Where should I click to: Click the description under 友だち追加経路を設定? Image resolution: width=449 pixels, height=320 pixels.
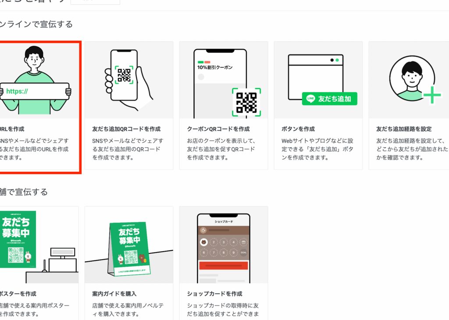coord(411,149)
